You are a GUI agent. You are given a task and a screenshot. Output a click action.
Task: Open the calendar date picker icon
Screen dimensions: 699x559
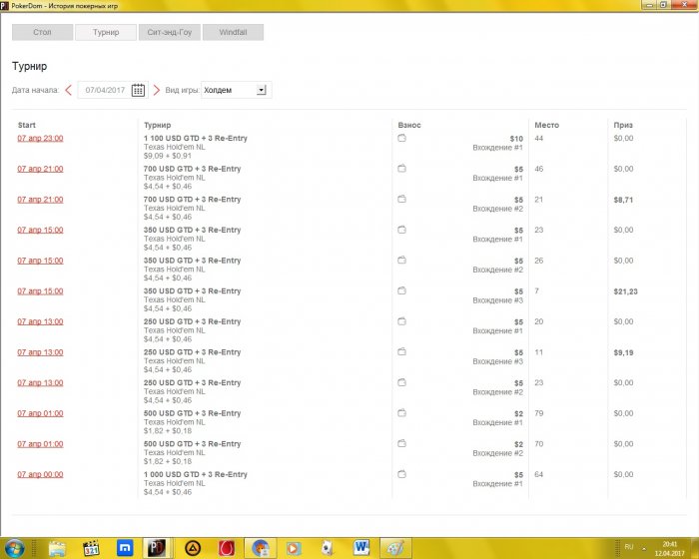point(138,90)
